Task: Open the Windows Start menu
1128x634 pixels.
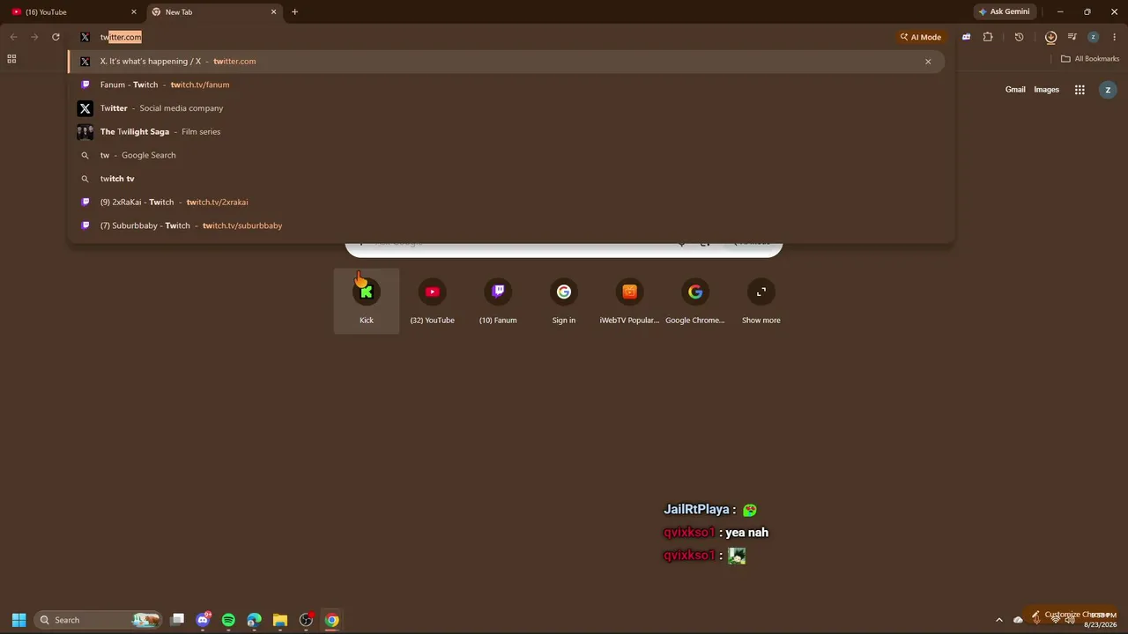Action: pyautogui.click(x=19, y=620)
